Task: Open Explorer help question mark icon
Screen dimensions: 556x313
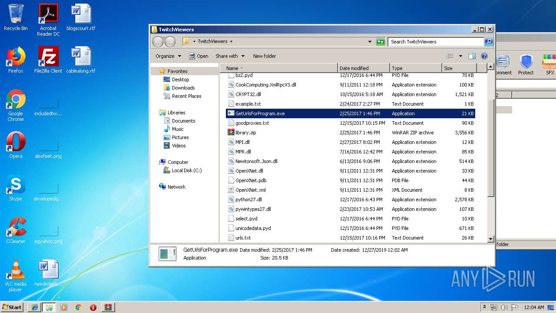Action: point(484,56)
